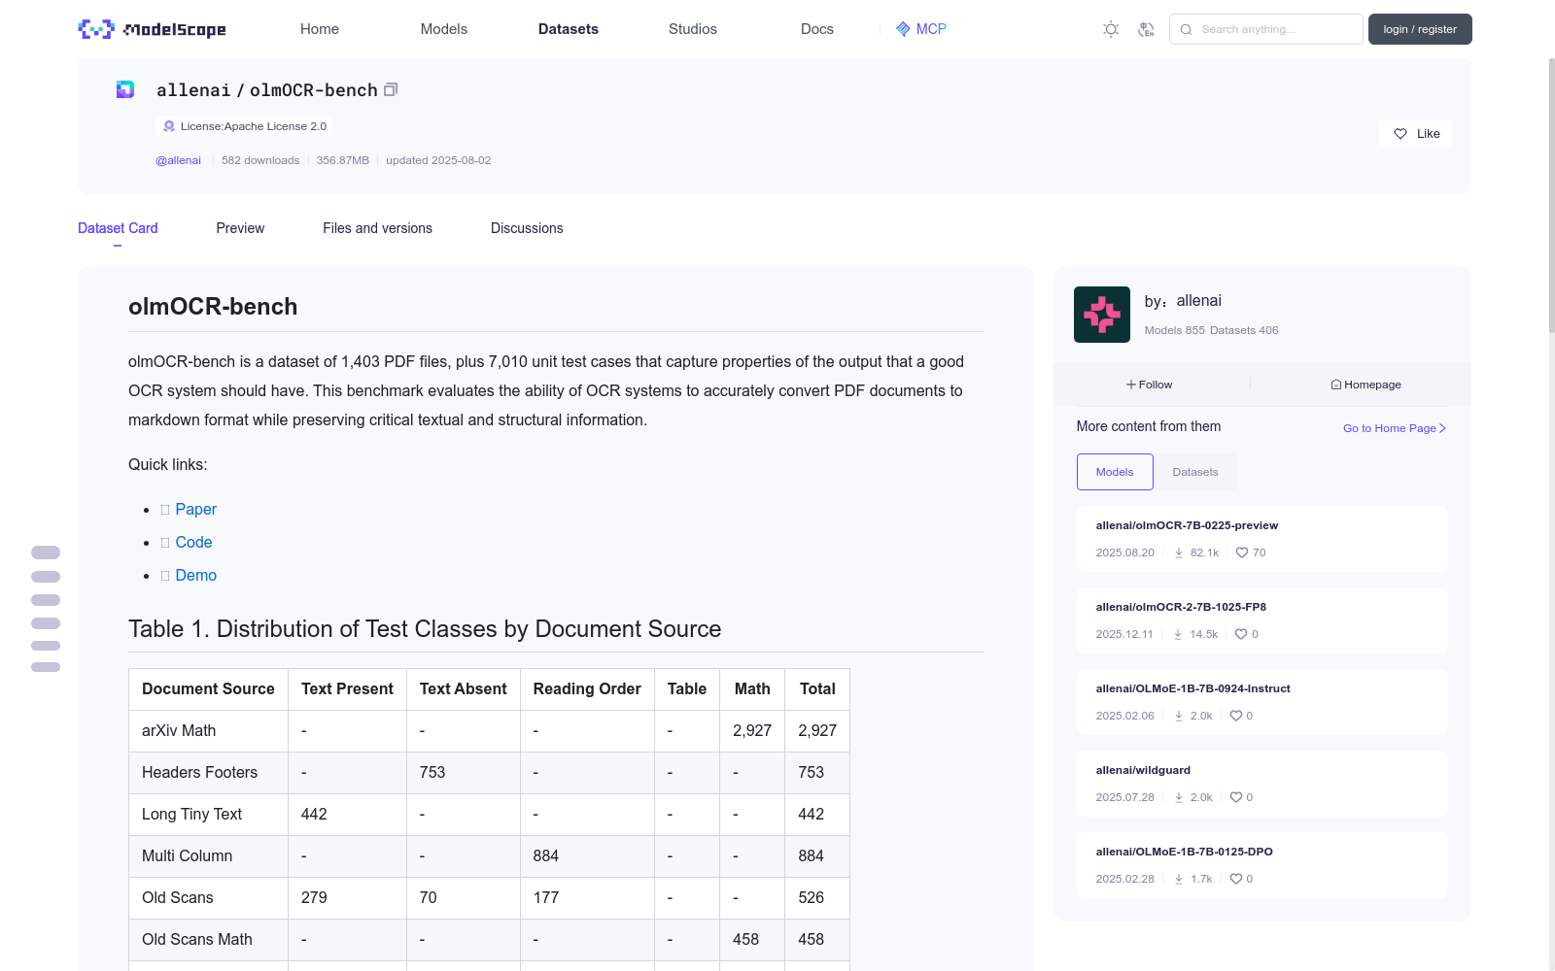Select the Models tab in sidebar

1115,472
